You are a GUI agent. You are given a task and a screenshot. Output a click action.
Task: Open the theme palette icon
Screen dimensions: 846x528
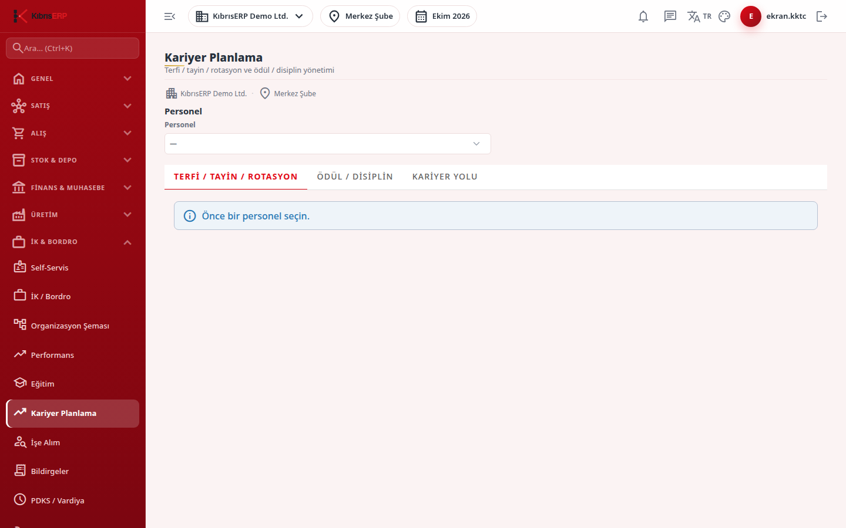pyautogui.click(x=724, y=16)
